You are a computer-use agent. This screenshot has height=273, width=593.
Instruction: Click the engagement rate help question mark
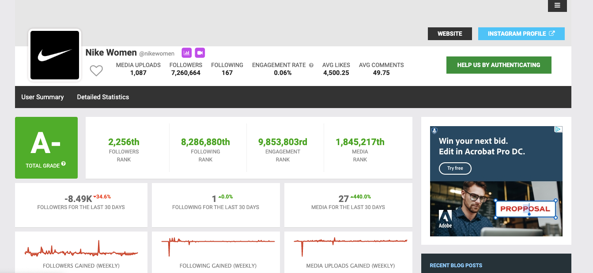coord(311,65)
